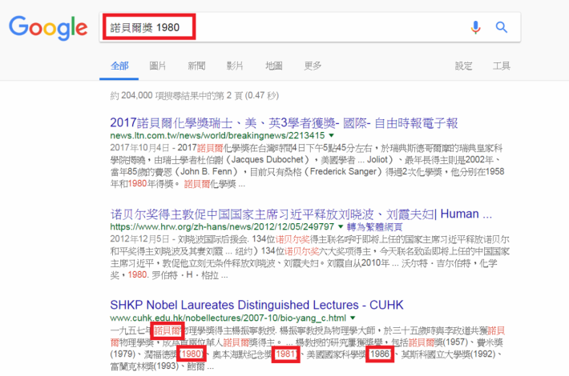Image resolution: width=569 pixels, height=376 pixels.
Task: Click 轉為繁體網頁 link
Action: pyautogui.click(x=374, y=227)
